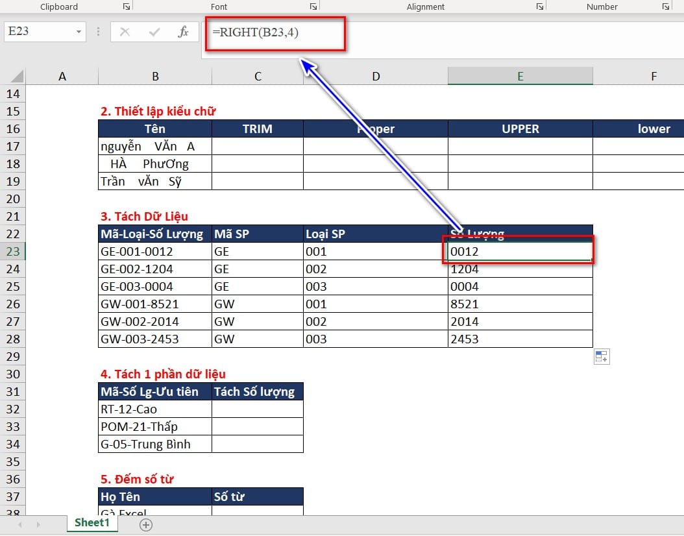
Task: Open the Auto Fill Options icon
Action: (x=602, y=356)
